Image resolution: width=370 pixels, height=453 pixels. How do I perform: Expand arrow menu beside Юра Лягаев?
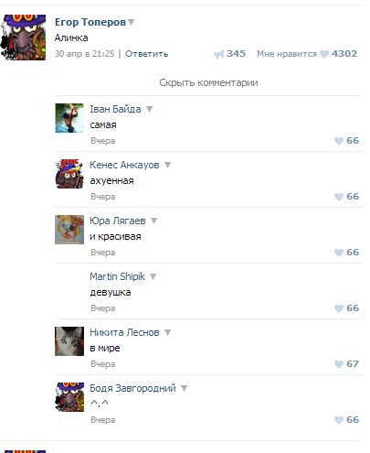pos(154,221)
